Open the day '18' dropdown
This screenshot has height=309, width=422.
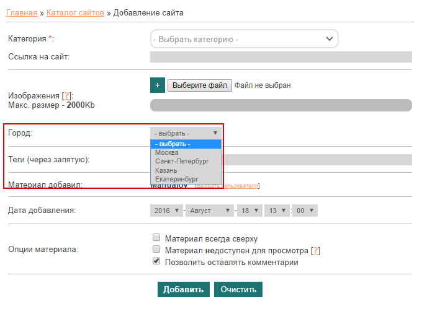pos(250,211)
